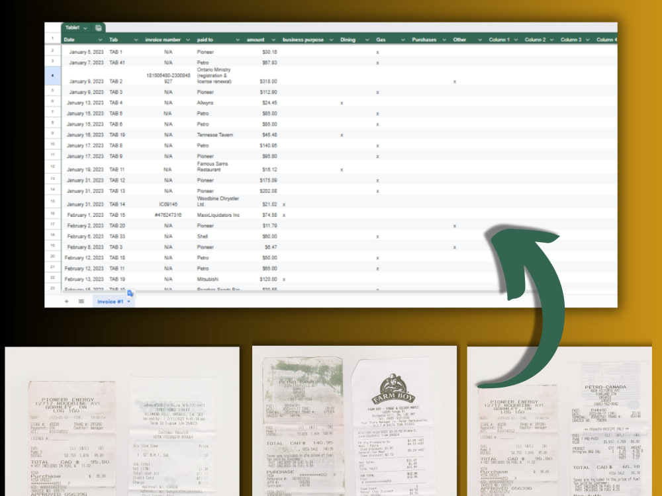Open the Column 2 header dropdown

point(552,40)
